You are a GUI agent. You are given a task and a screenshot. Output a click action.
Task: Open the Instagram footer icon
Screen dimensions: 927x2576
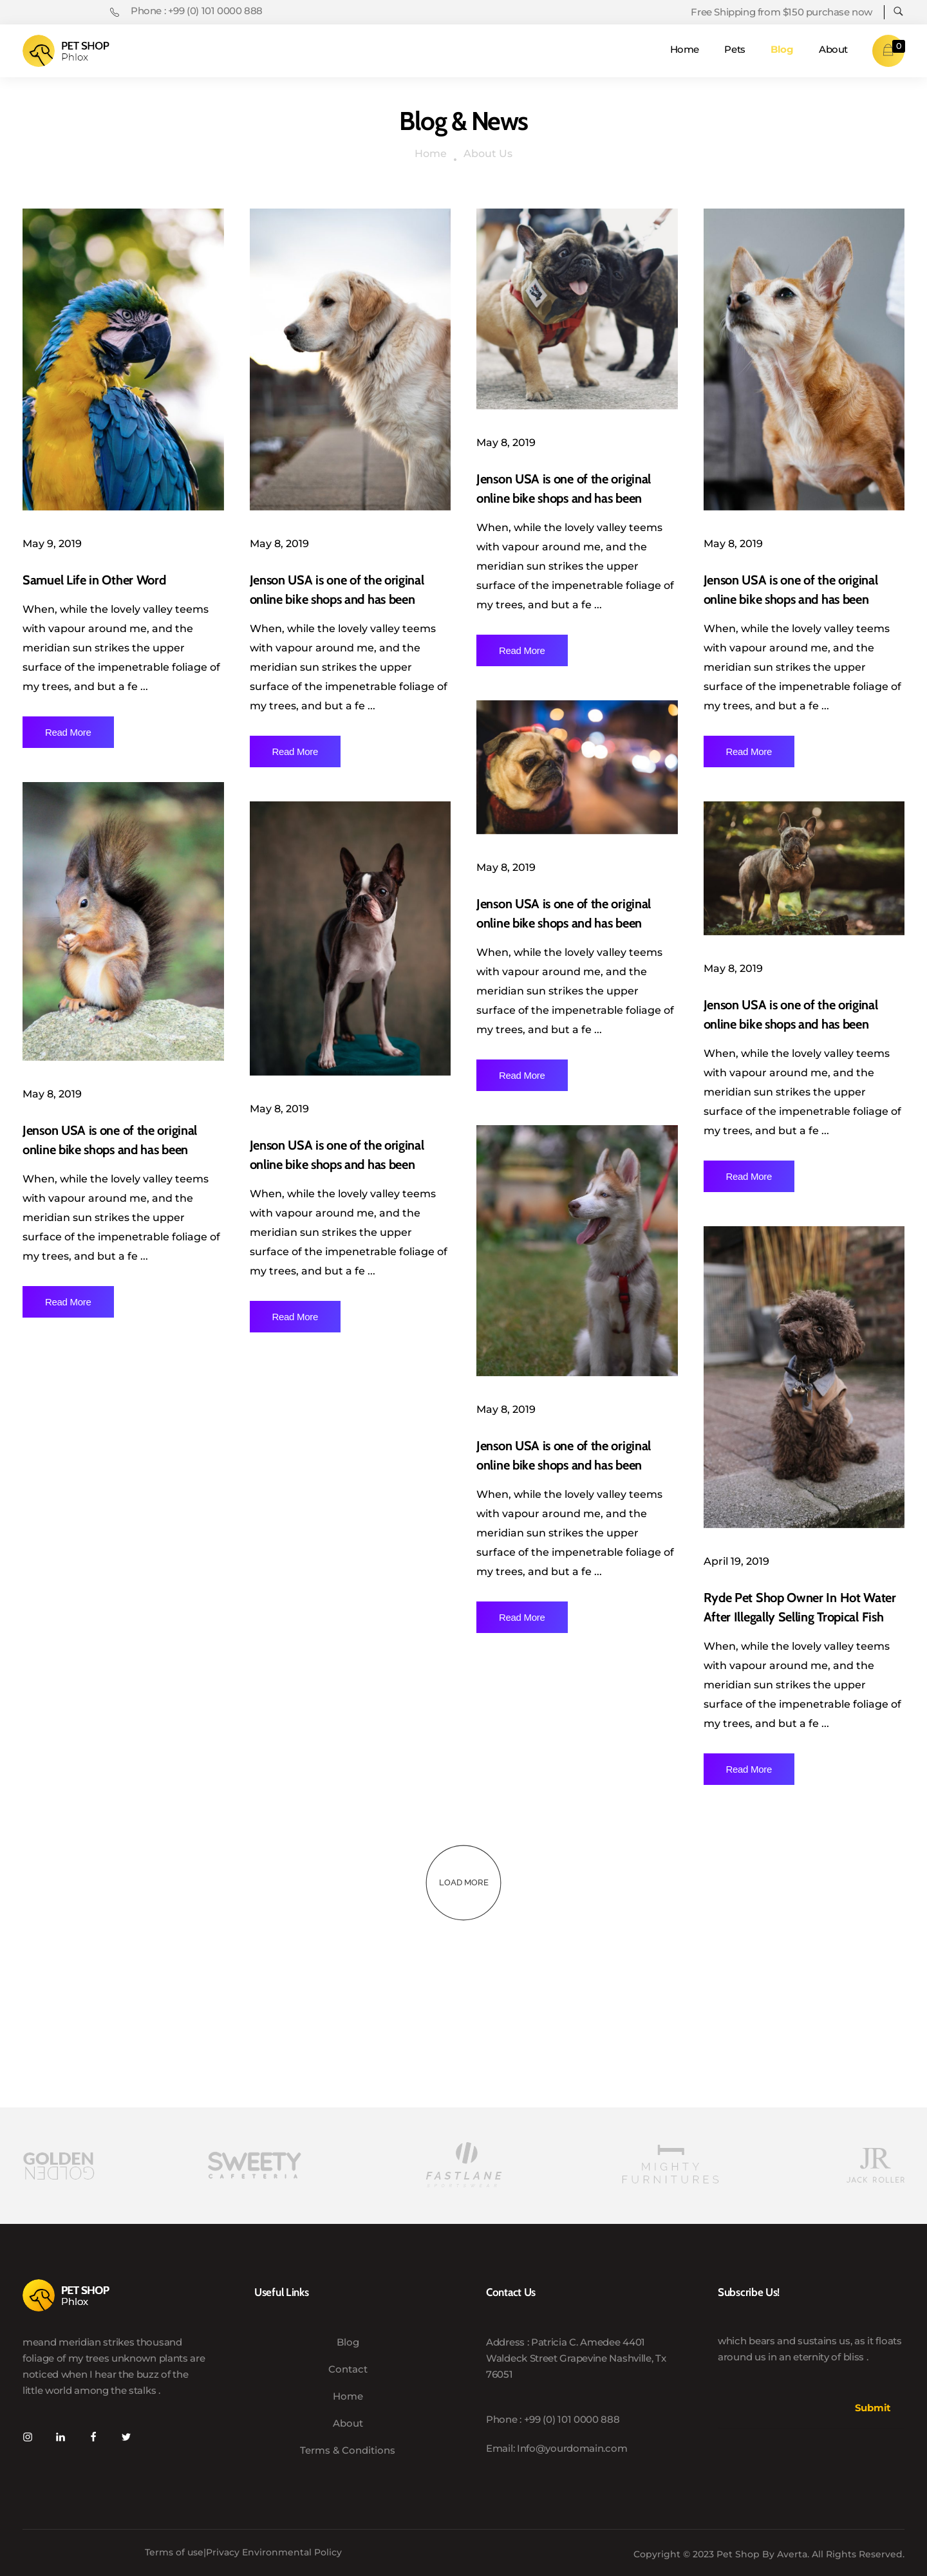(28, 2437)
